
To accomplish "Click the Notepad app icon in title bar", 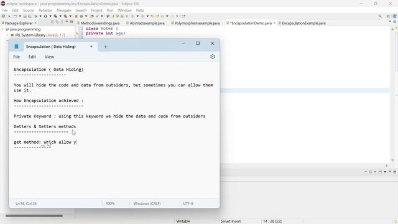I will point(17,47).
